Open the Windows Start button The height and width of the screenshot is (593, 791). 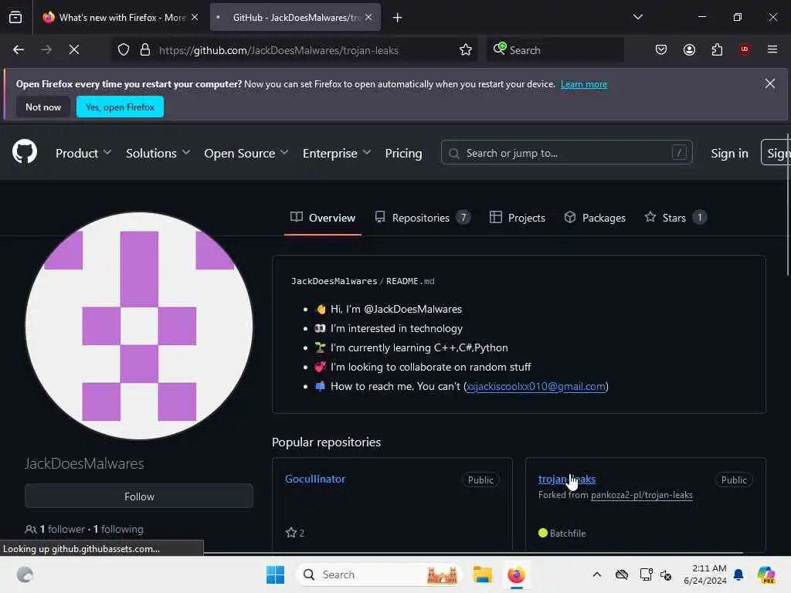click(276, 574)
